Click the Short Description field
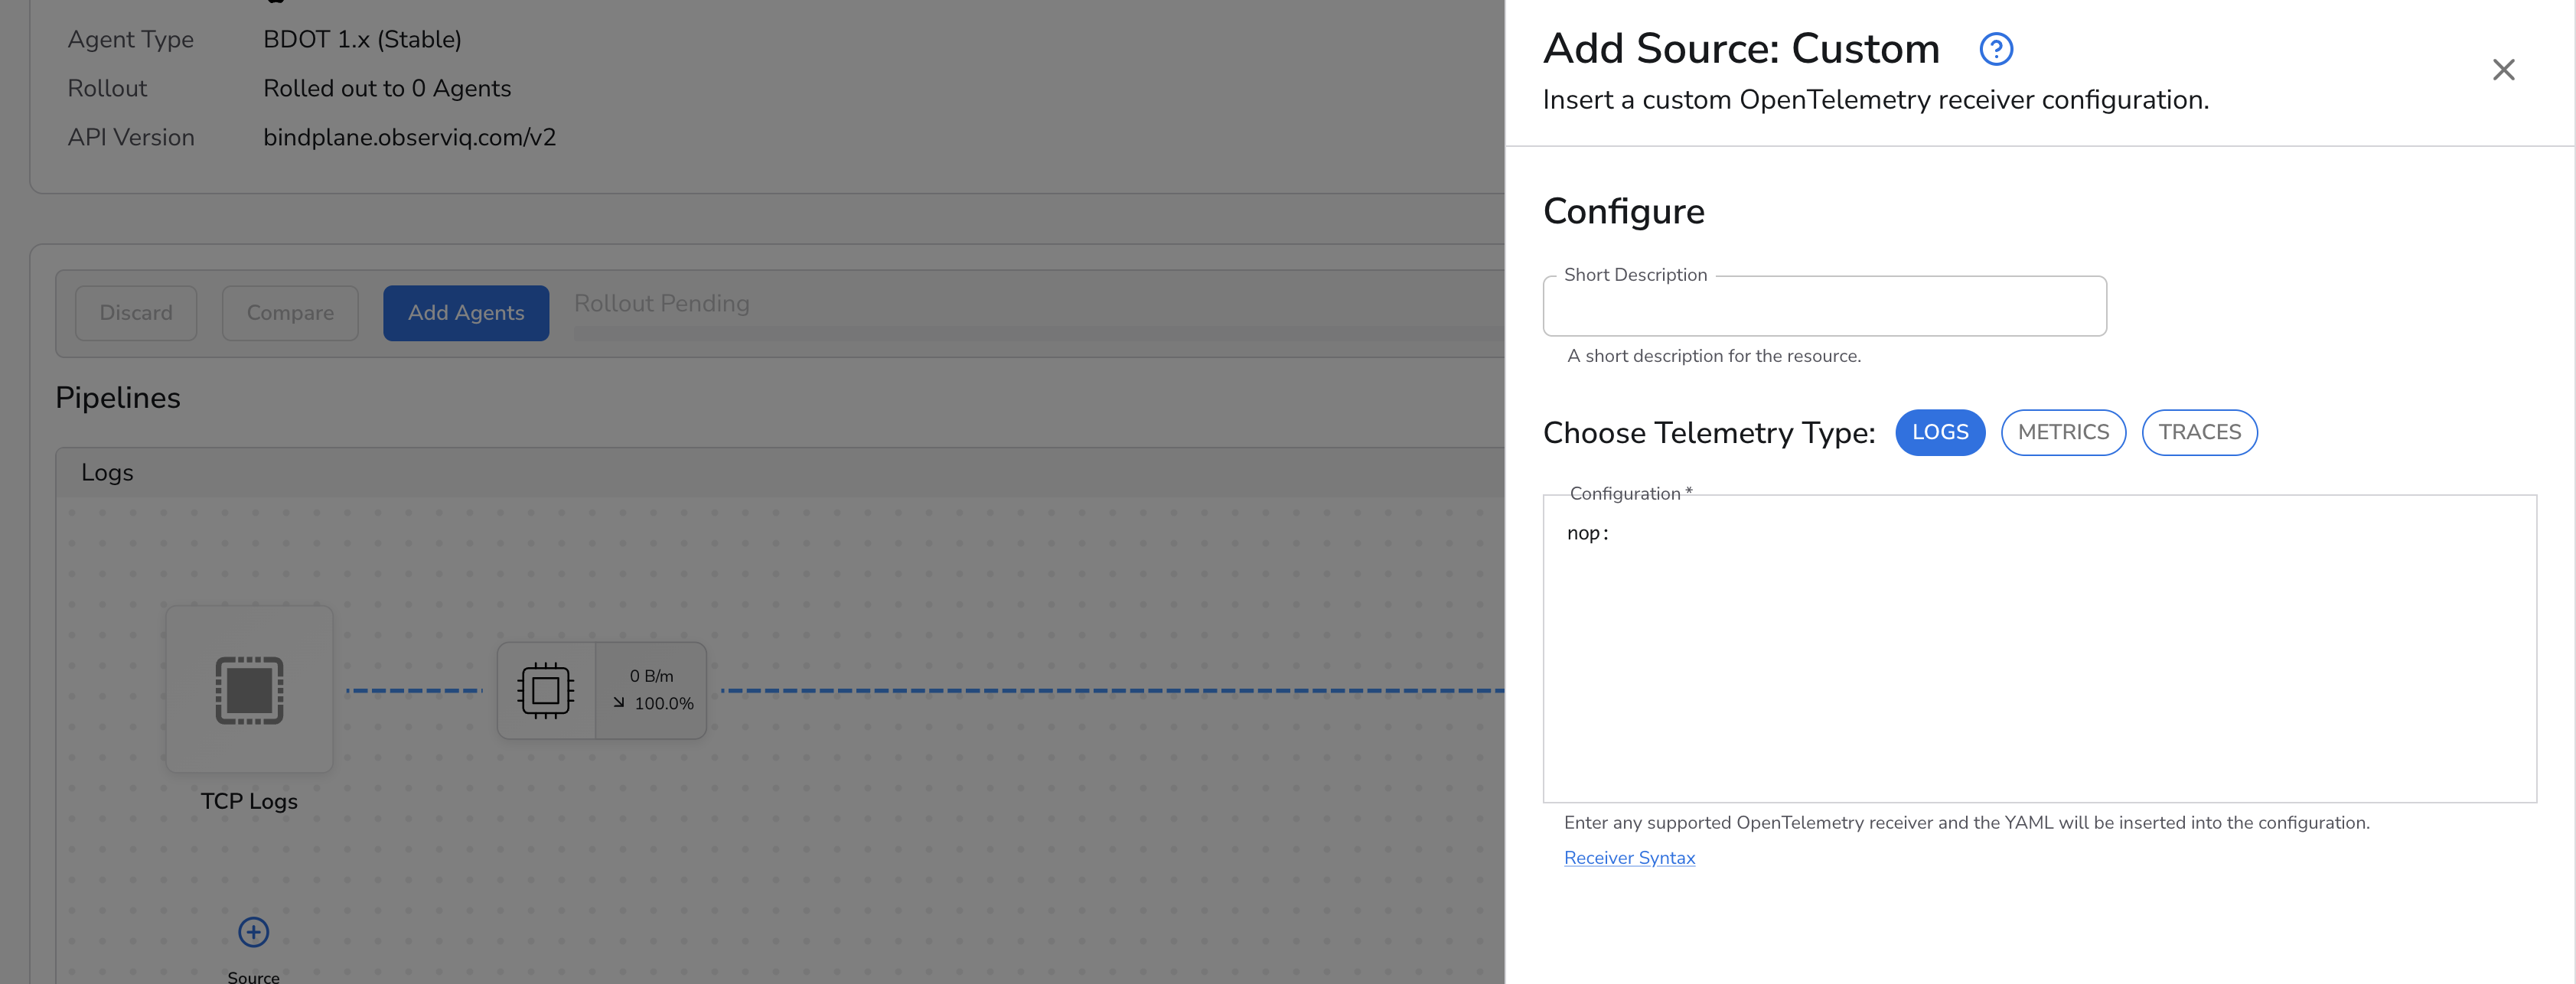The width and height of the screenshot is (2576, 984). click(x=1823, y=307)
